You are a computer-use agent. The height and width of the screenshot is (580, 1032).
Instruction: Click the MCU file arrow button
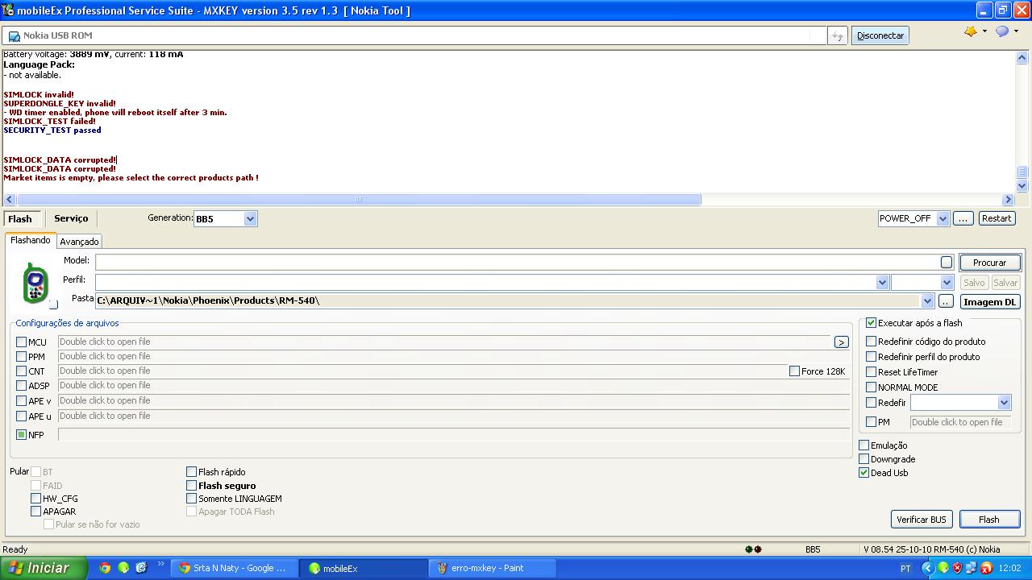(841, 342)
